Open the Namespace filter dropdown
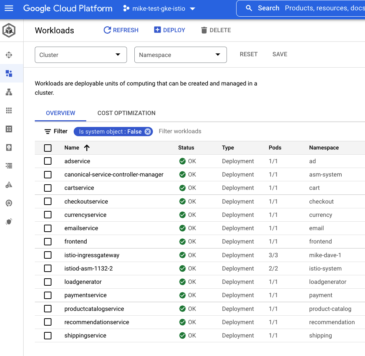365x356 pixels. click(x=180, y=55)
